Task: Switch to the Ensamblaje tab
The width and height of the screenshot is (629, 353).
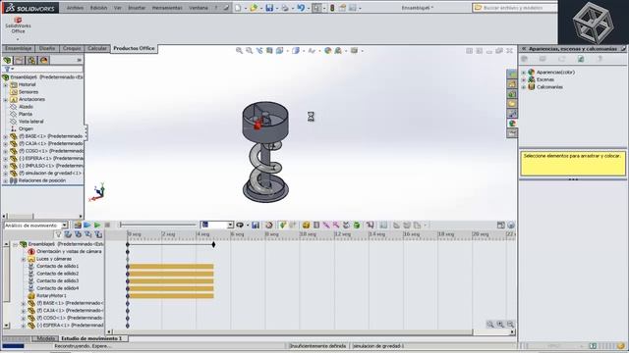Action: [x=18, y=48]
